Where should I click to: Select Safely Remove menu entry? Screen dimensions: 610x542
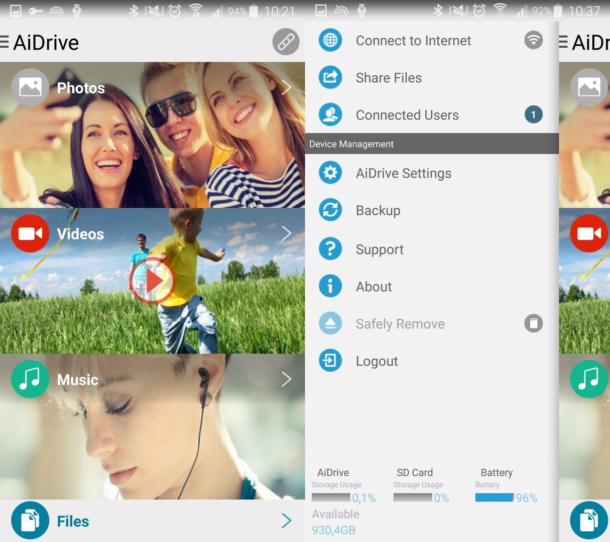[x=432, y=324]
